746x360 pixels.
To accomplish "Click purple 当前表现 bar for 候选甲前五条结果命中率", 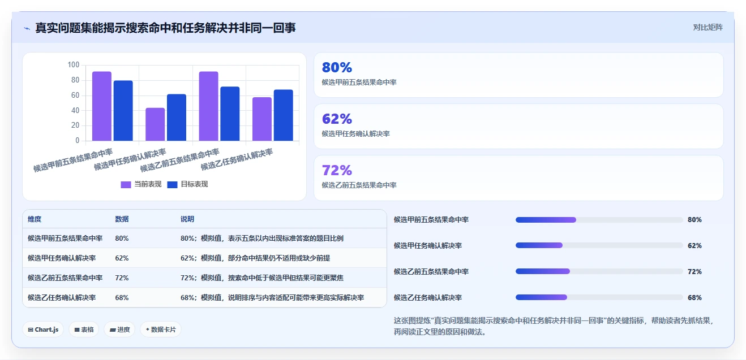I will (x=102, y=106).
